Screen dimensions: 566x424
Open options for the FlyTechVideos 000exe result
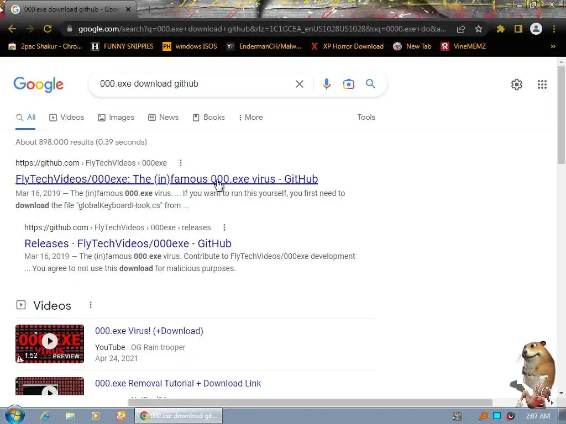[x=181, y=163]
